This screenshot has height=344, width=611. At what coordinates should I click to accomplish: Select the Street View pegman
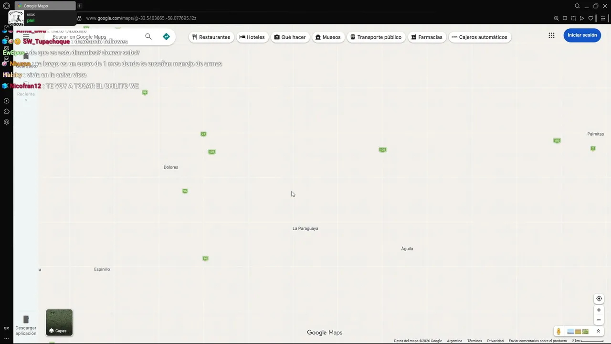(558, 332)
